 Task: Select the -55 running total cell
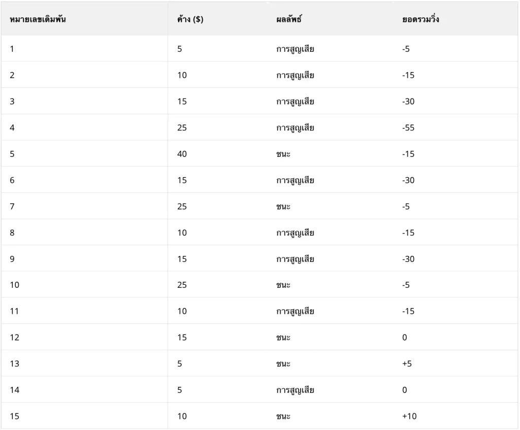tap(408, 128)
